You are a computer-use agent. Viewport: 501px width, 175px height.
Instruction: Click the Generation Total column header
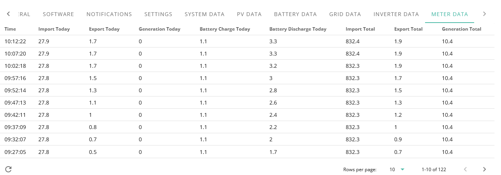tap(461, 29)
